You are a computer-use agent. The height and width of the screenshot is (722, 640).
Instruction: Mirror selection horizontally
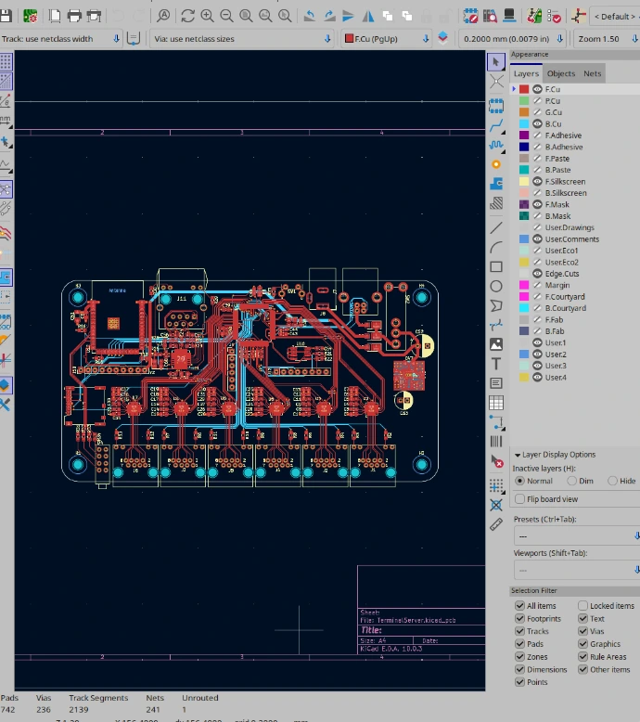[368, 16]
